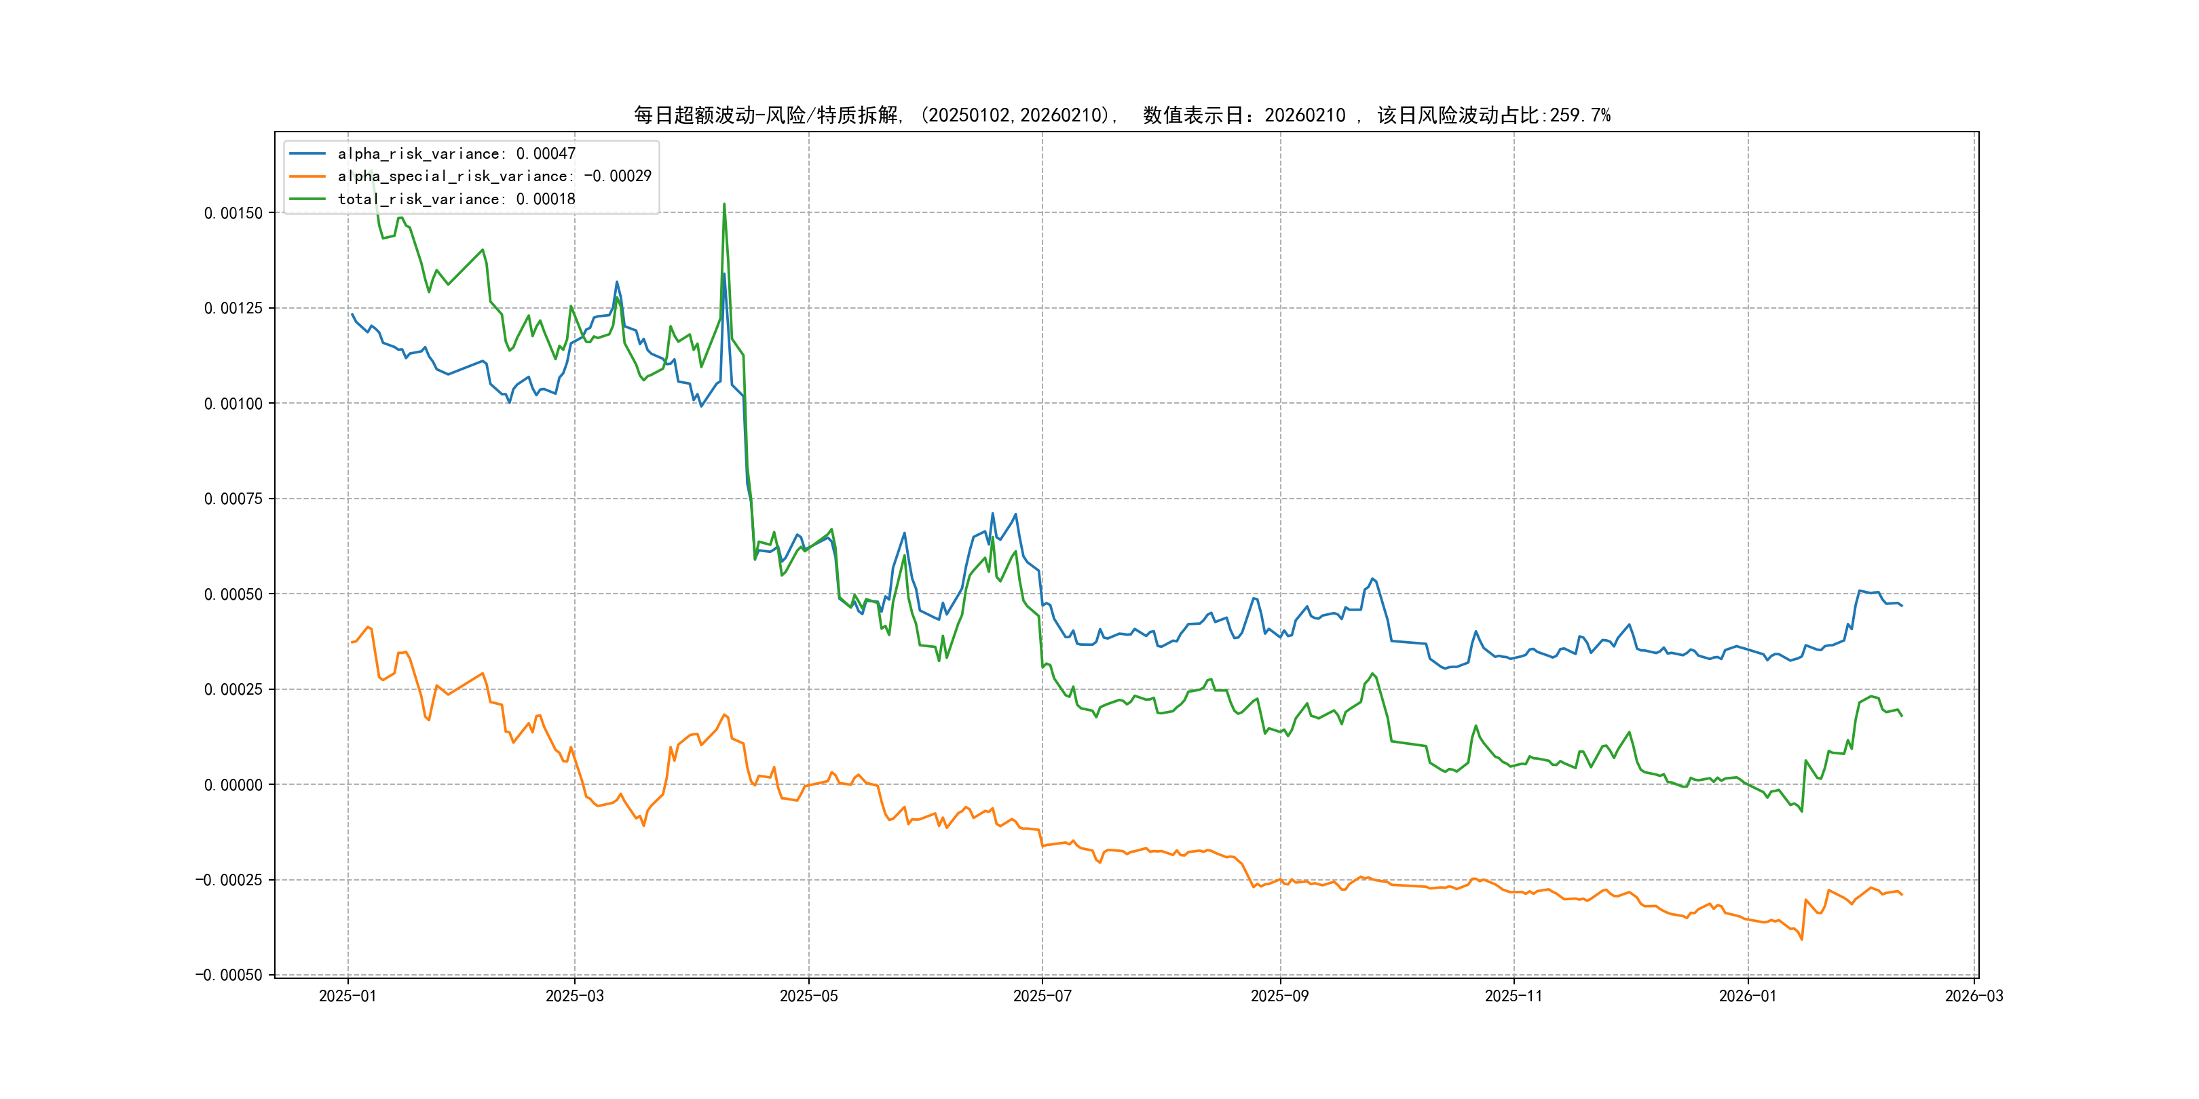Click the 0.00075 y-axis label
Viewport: 2199px width, 1099px height.
tap(233, 499)
